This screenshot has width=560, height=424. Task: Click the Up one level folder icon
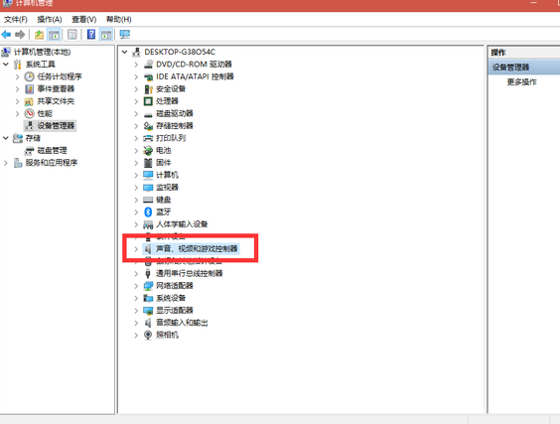(39, 35)
